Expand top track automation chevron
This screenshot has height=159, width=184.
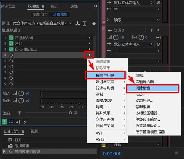click(x=108, y=19)
